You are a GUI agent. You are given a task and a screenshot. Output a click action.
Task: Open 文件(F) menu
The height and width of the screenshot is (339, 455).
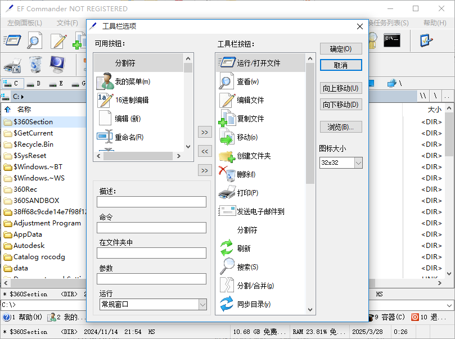[67, 23]
